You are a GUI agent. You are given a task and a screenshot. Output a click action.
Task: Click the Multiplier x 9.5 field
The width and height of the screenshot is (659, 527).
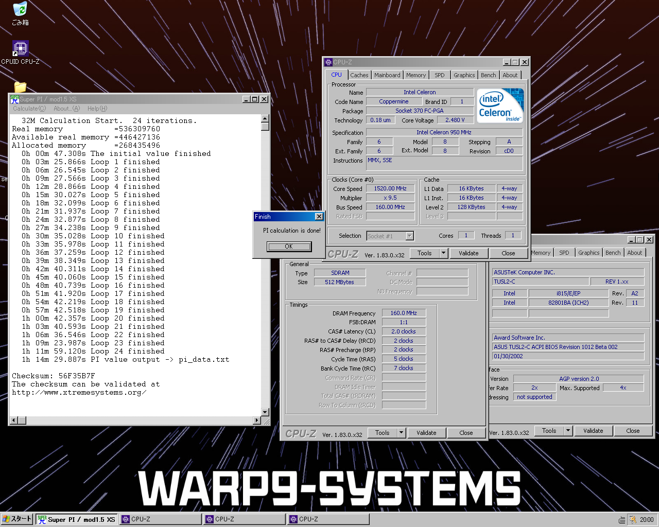click(x=390, y=198)
